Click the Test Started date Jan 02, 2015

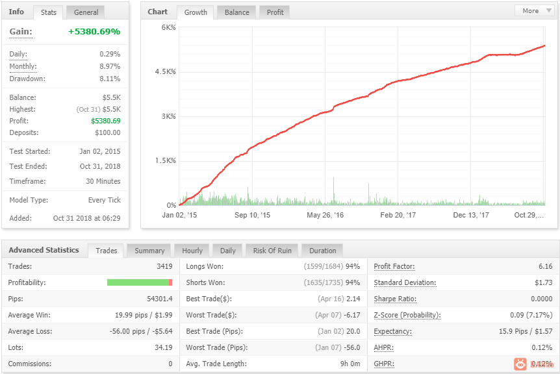pos(100,151)
